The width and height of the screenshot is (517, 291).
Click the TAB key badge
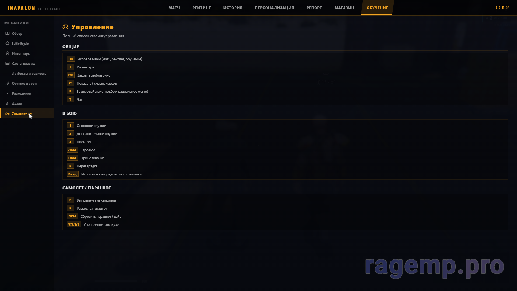point(71,59)
